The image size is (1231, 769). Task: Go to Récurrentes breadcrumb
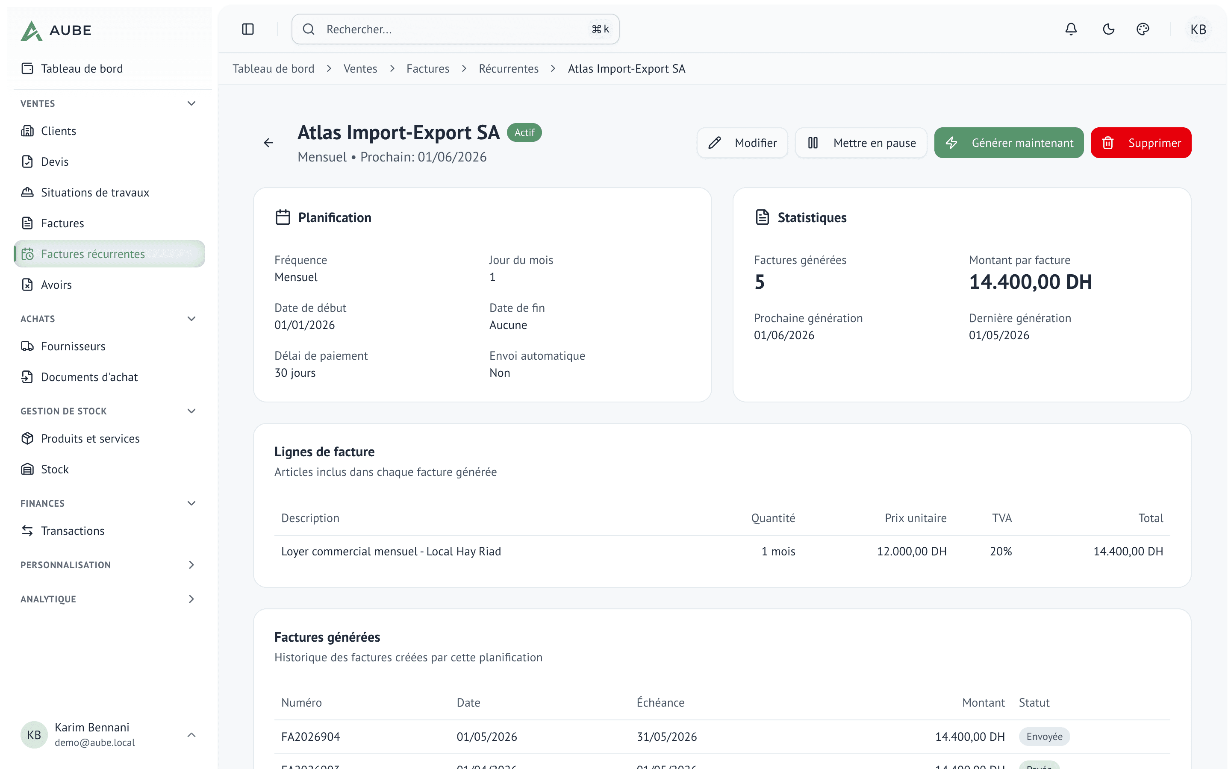(509, 69)
